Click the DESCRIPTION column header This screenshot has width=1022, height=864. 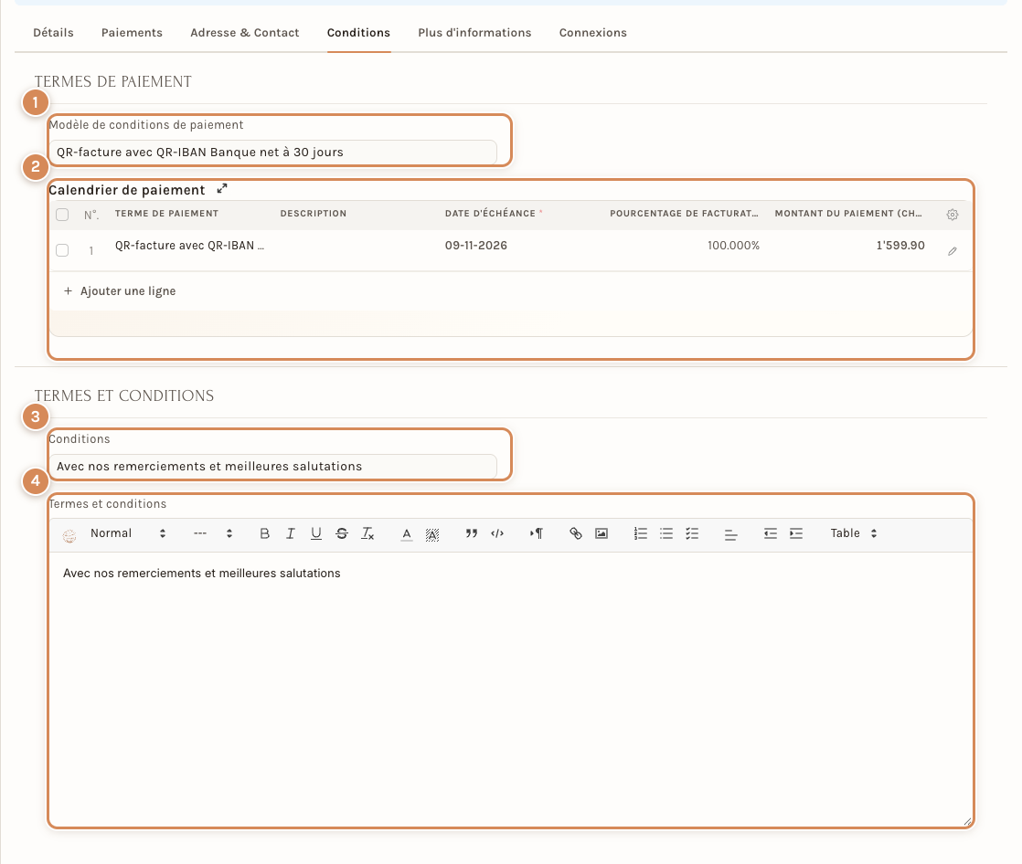tap(314, 214)
